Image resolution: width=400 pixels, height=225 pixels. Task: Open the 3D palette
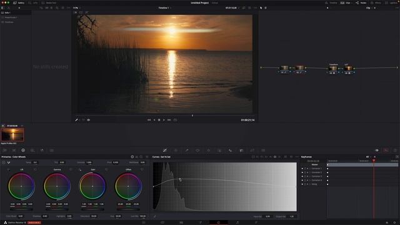click(x=263, y=151)
